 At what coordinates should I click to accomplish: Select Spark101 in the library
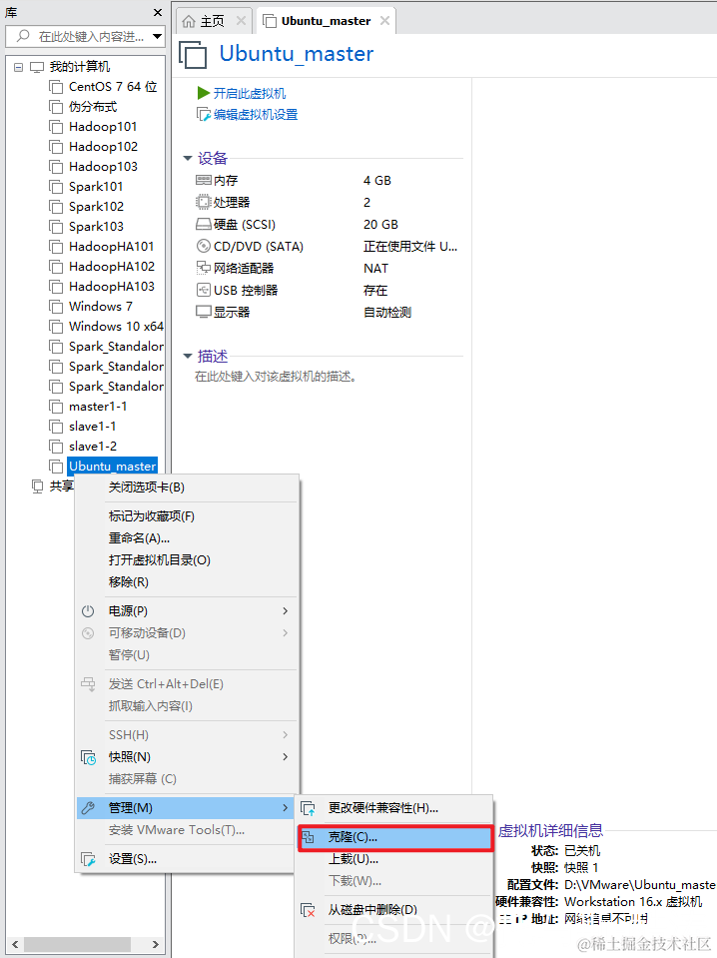point(96,187)
